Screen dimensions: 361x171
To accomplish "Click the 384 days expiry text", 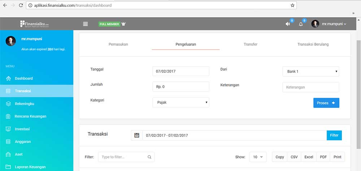I will 43,49.
